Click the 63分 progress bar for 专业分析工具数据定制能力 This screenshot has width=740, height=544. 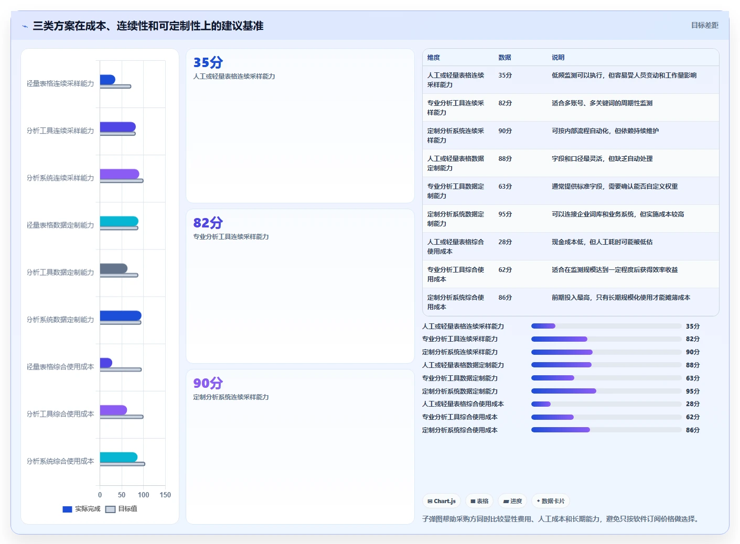point(606,378)
